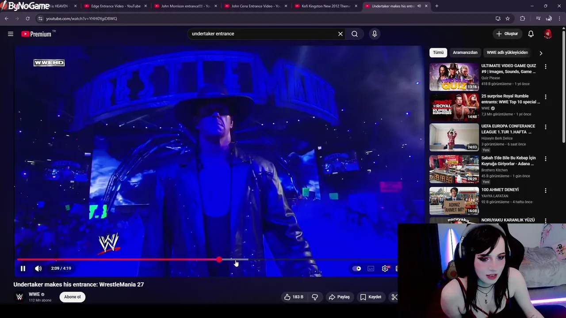Select the WWE adlı yükleyiciden chip
Image resolution: width=566 pixels, height=318 pixels.
[x=507, y=53]
